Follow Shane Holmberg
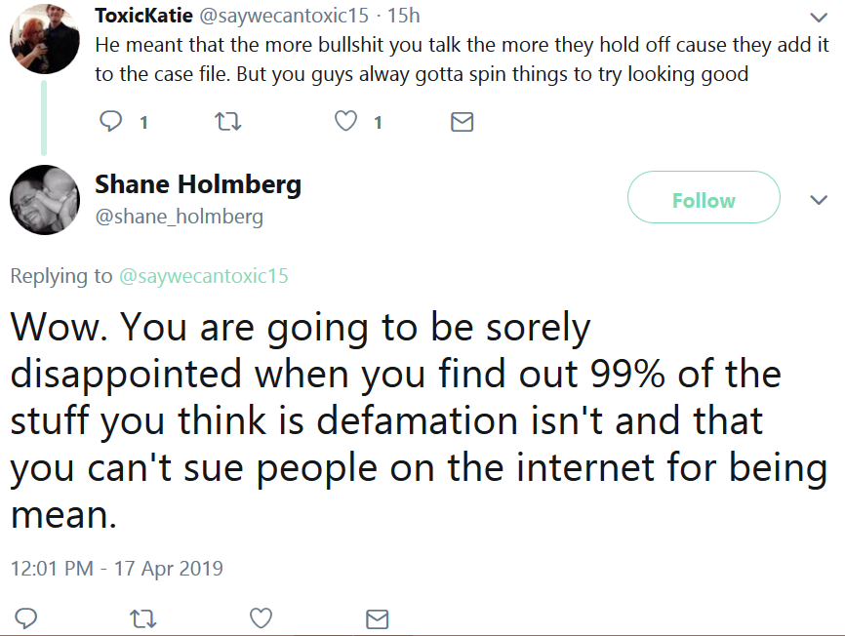This screenshot has width=845, height=636. pyautogui.click(x=704, y=197)
